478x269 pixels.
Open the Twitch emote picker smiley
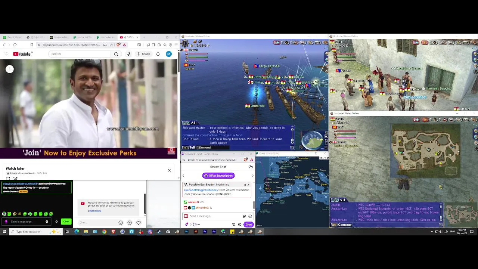coord(250,216)
